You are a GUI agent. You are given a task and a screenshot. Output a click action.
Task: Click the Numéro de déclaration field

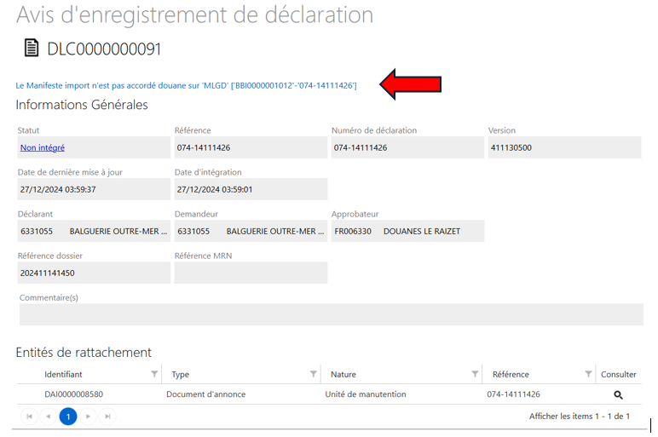click(x=407, y=148)
